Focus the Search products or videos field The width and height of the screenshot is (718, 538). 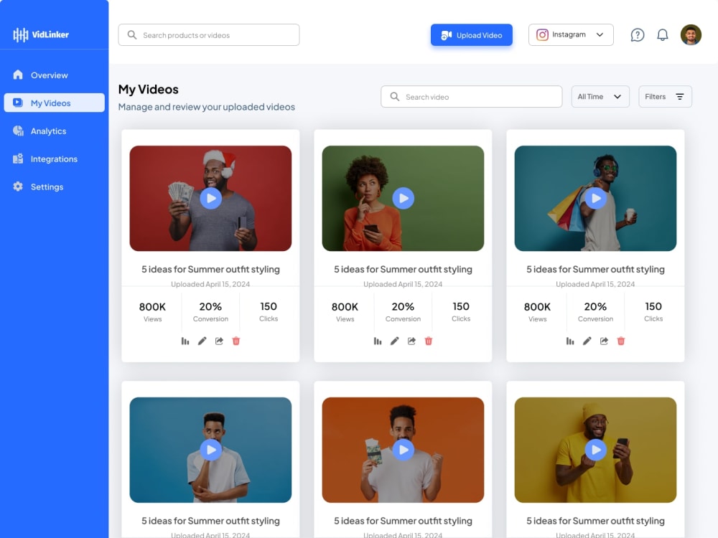pos(209,35)
